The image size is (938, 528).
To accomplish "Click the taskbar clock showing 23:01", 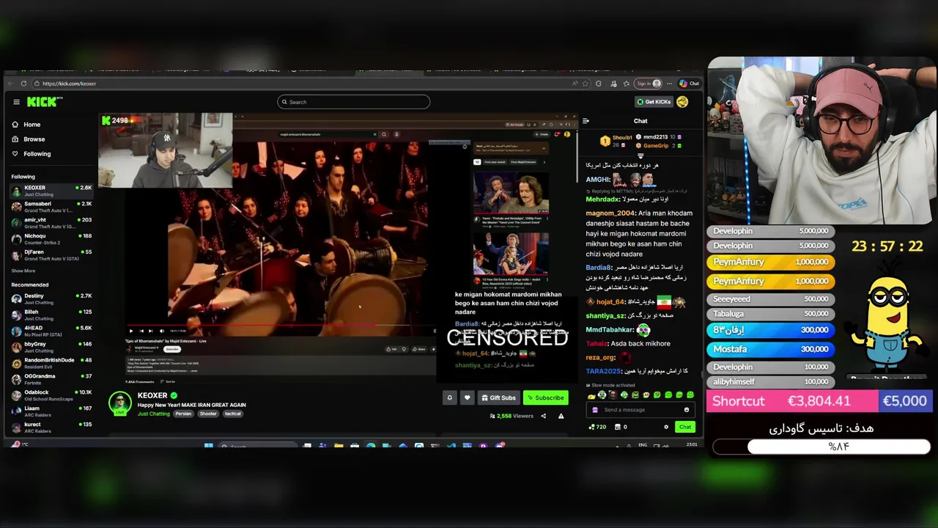I will tap(690, 445).
